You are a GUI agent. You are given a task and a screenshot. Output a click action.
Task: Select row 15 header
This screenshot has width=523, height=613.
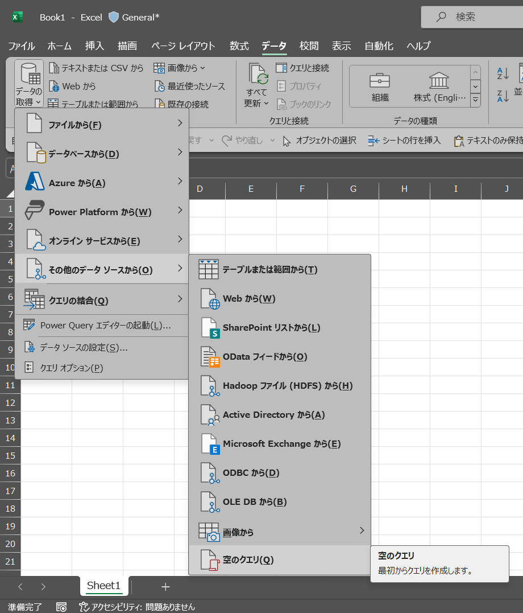pyautogui.click(x=10, y=455)
